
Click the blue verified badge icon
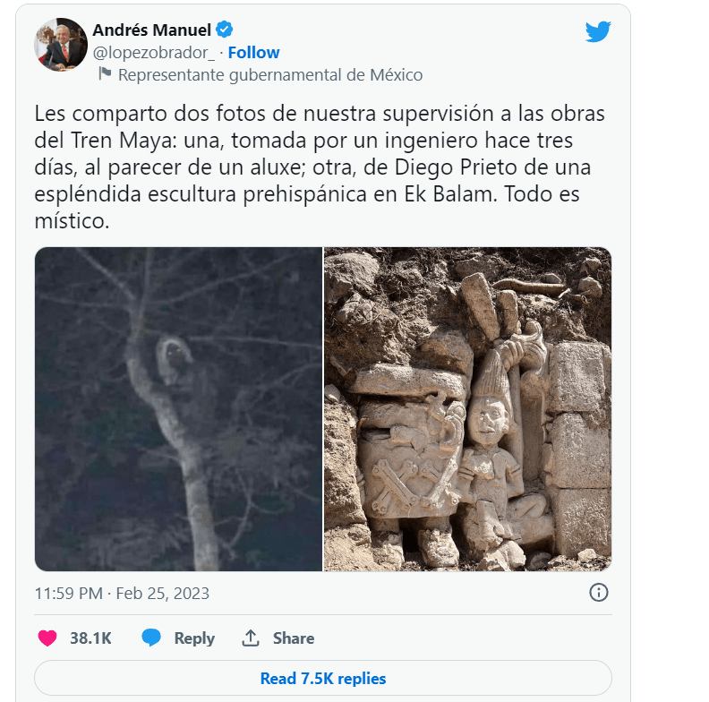pos(225,30)
